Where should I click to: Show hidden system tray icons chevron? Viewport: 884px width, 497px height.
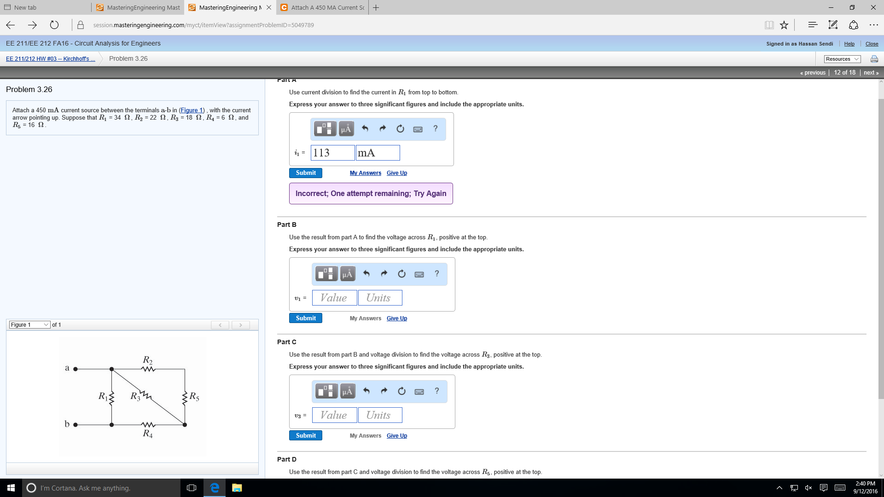pos(779,488)
